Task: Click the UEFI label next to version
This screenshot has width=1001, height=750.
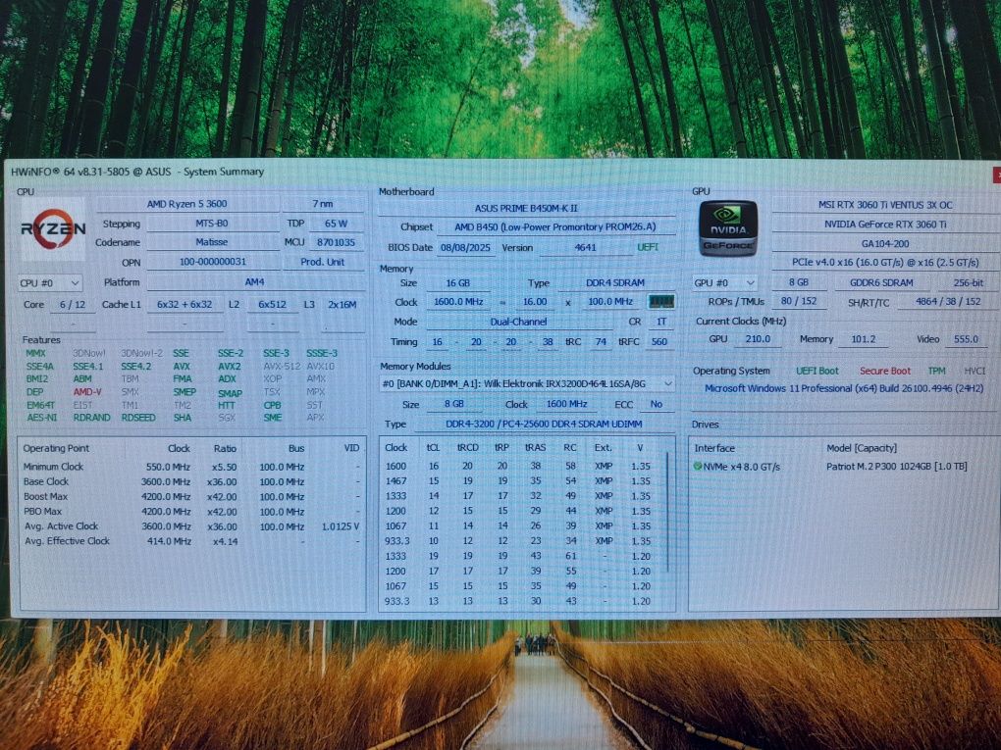Action: [x=648, y=247]
